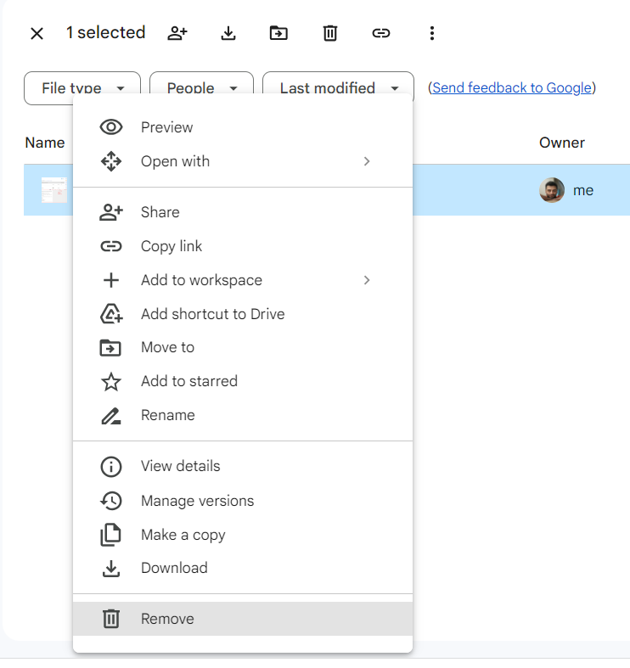Click the plus icon beside Add to workspace
Screen dimensions: 630x668
(111, 280)
